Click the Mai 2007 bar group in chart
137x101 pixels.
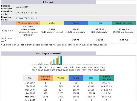[59, 60]
